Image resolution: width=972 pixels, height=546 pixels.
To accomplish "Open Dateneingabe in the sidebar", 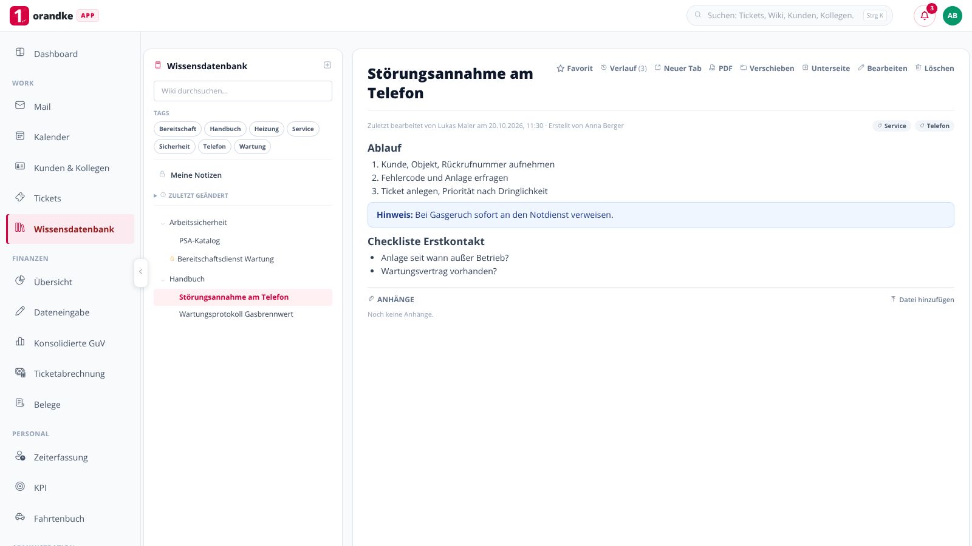I will point(70,312).
